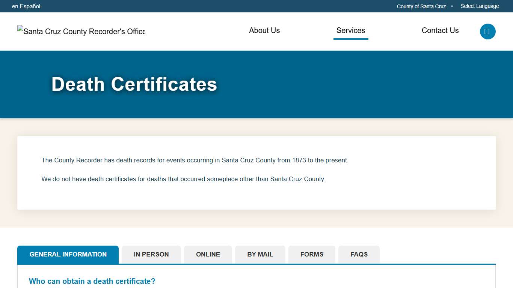This screenshot has height=288, width=513.
Task: Open the Select Language dropdown
Action: point(480,6)
